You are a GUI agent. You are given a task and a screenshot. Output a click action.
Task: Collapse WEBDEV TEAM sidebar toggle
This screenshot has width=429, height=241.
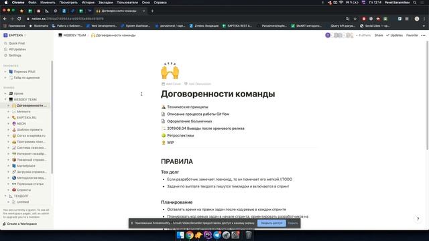(x=5, y=100)
